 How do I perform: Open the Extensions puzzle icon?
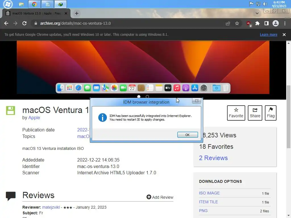point(257,23)
